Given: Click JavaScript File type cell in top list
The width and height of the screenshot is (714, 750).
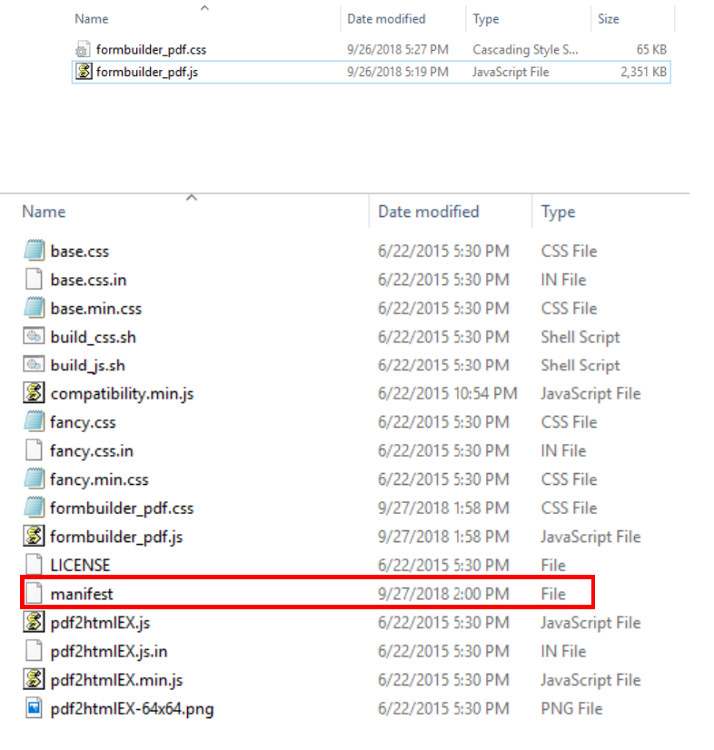Looking at the screenshot, I should click(511, 72).
